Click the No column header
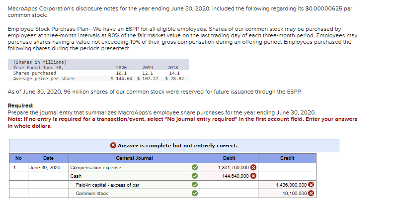The image size is (396, 212). click(x=18, y=158)
